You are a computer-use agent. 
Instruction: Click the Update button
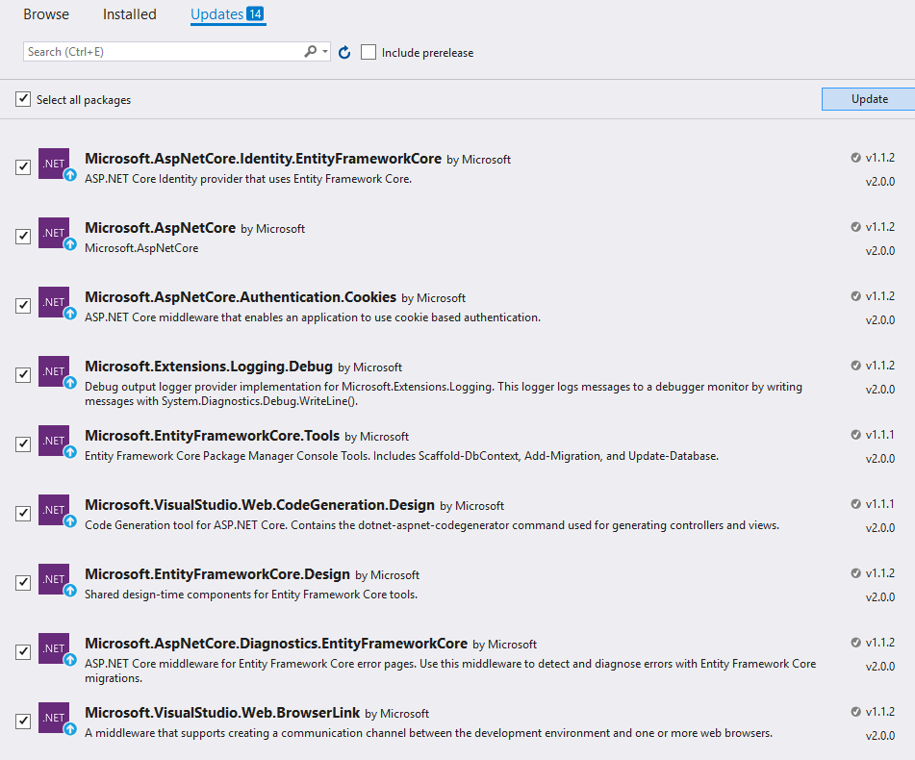pyautogui.click(x=869, y=99)
